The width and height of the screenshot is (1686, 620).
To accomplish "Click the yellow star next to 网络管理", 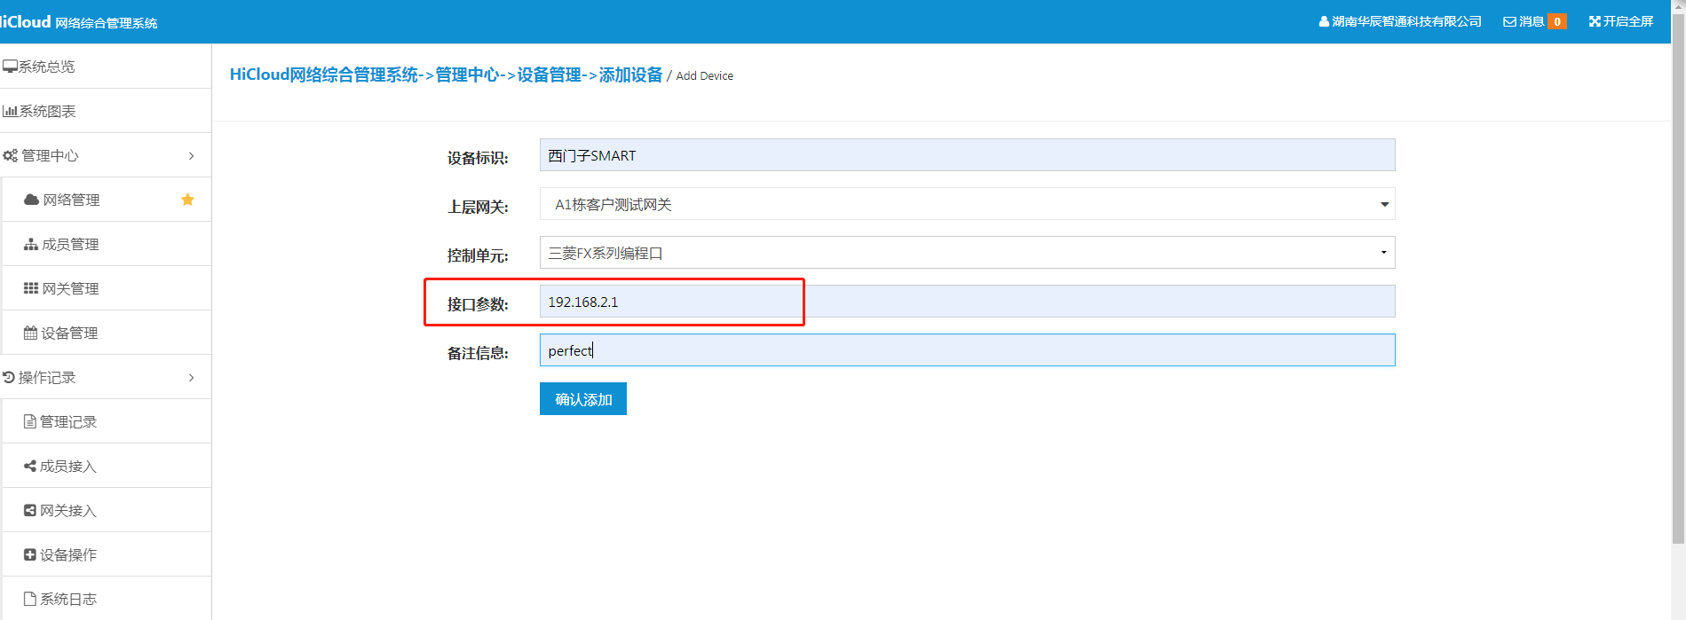I will coord(187,200).
